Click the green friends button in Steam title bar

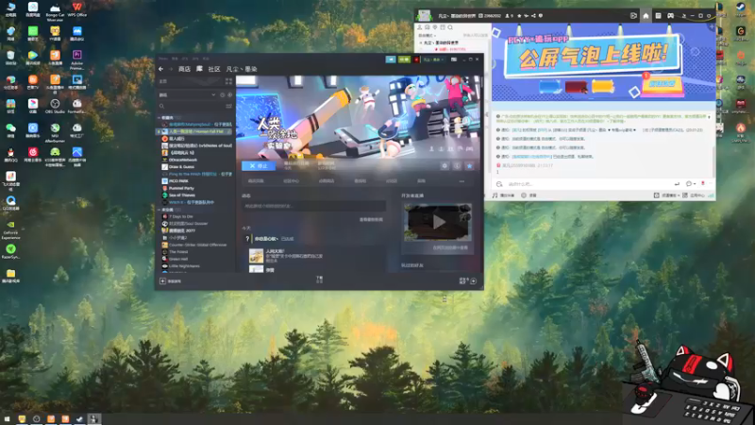tap(404, 59)
